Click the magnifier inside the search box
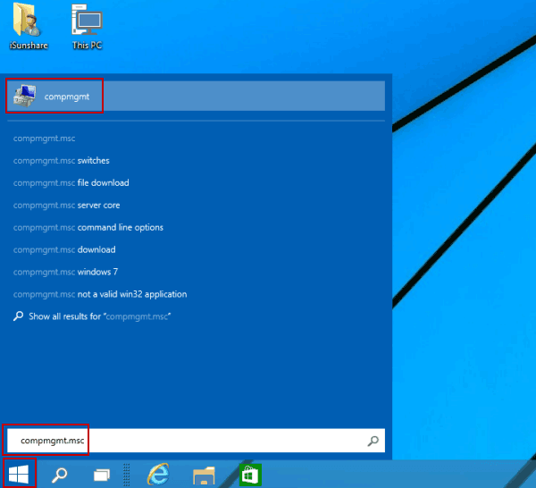The height and width of the screenshot is (488, 536). pyautogui.click(x=373, y=442)
